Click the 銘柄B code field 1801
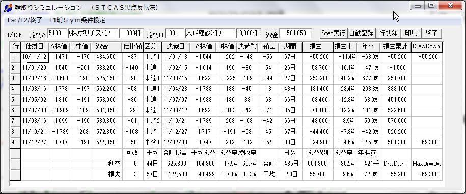This screenshot has height=194, width=466. pyautogui.click(x=175, y=33)
